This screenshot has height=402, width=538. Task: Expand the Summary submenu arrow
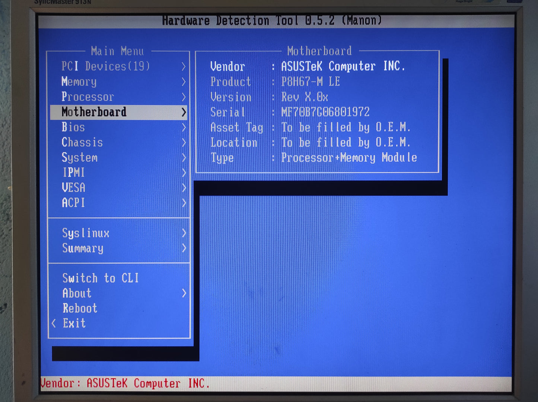184,248
